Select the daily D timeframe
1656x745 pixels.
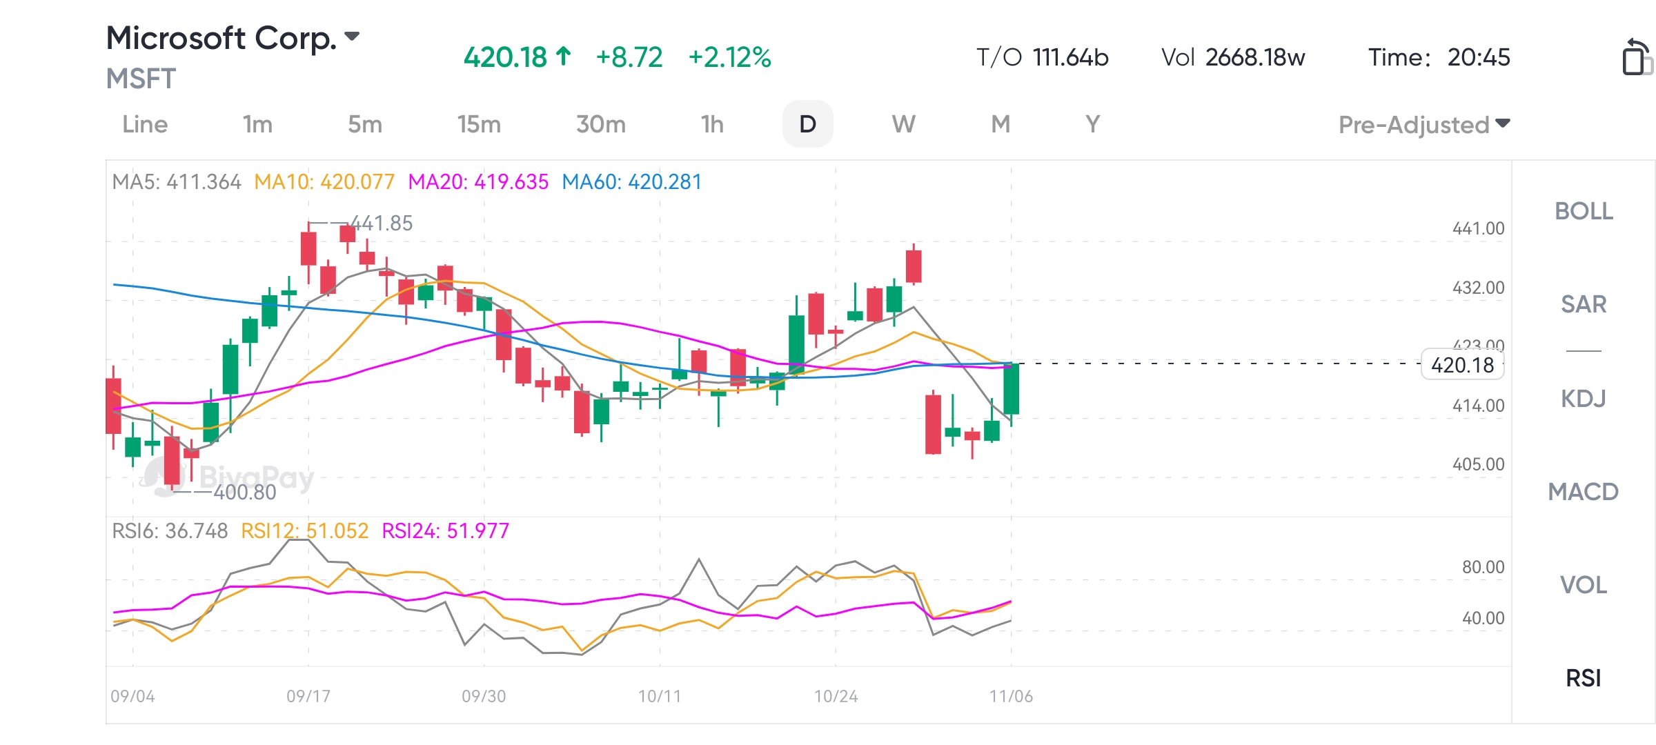point(807,124)
